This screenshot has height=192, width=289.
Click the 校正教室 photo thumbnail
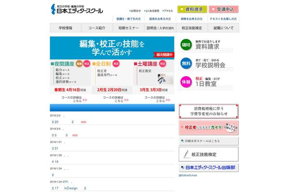click(x=165, y=79)
